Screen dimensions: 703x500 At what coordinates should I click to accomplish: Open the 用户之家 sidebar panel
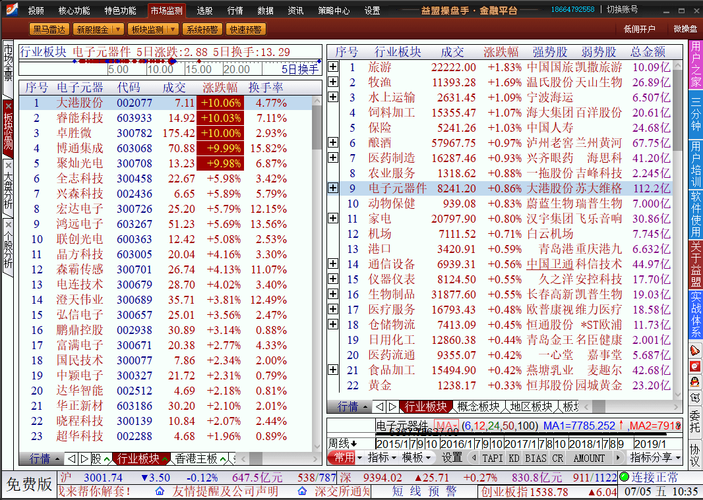(x=695, y=64)
